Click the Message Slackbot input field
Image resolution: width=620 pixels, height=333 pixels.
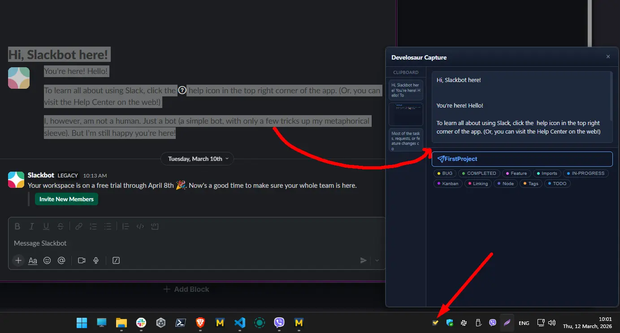click(x=196, y=243)
